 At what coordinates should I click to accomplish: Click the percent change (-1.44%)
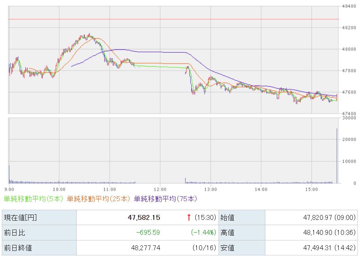204,233
